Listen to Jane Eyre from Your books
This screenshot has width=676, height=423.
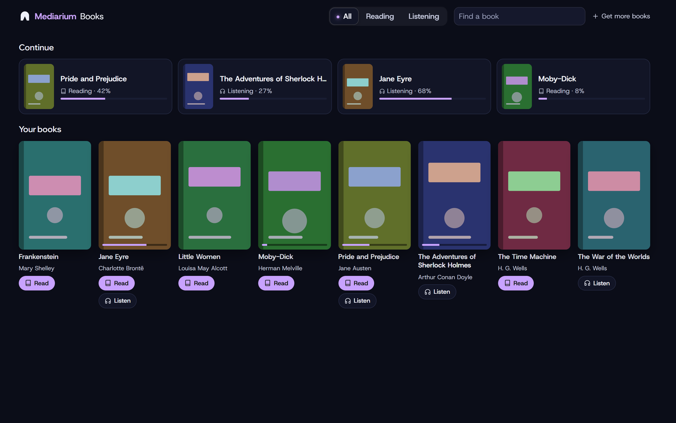click(117, 301)
